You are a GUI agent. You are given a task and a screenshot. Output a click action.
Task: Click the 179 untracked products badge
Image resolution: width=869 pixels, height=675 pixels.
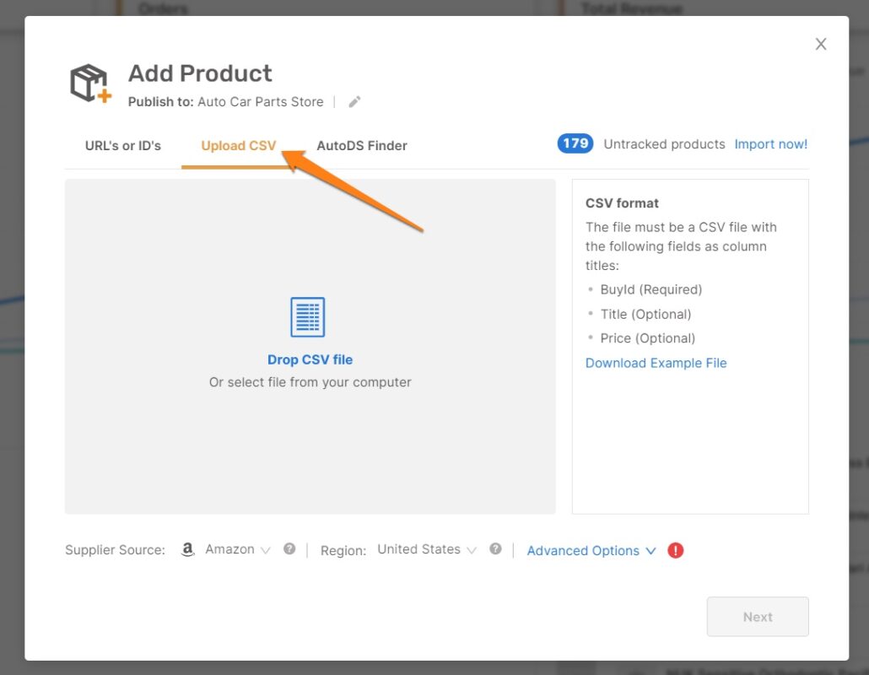point(575,144)
